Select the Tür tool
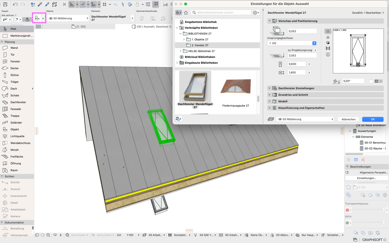The image size is (389, 243). click(17, 55)
